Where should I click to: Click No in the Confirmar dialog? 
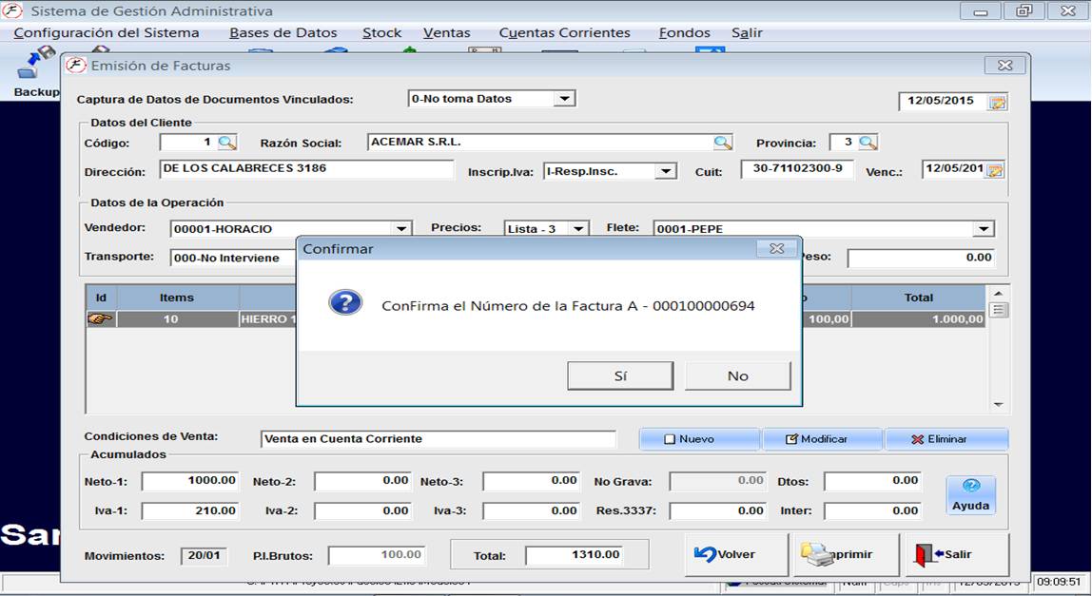pos(738,376)
